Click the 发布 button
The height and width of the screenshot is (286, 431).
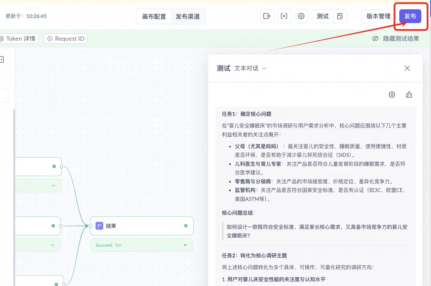pos(410,16)
